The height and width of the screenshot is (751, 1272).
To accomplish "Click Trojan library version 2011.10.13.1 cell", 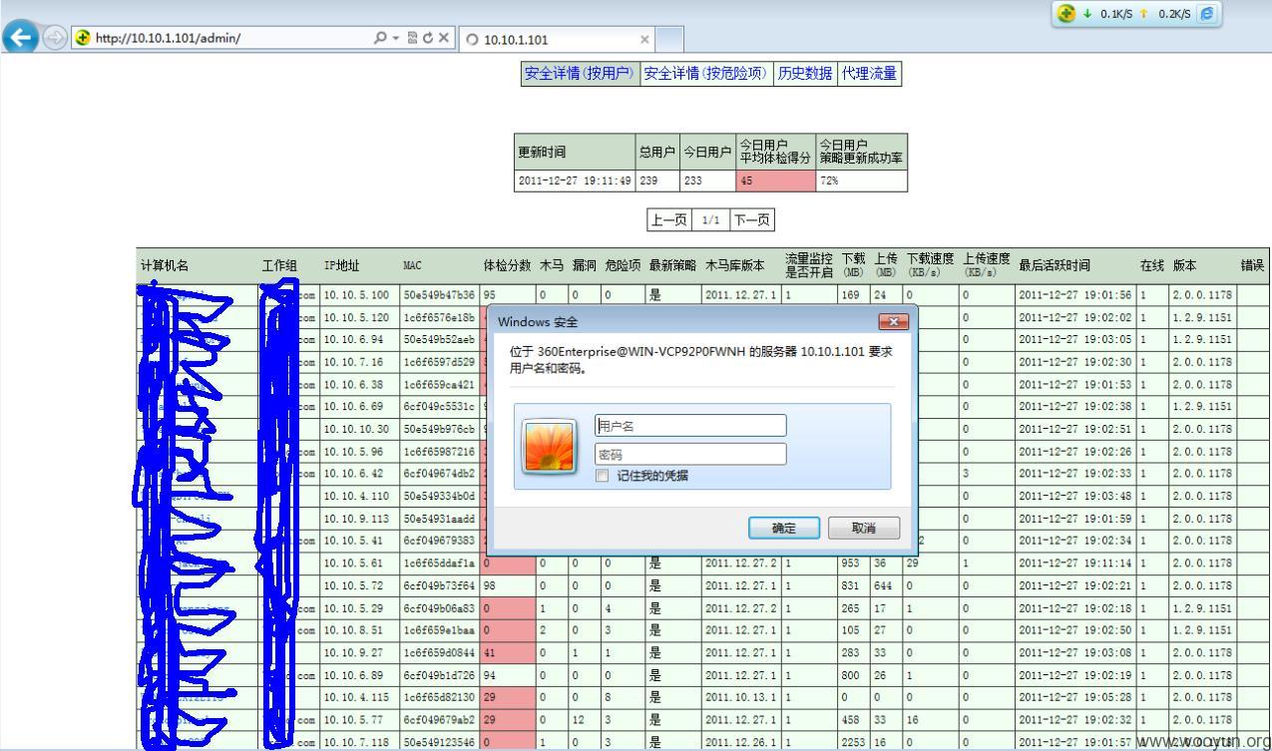I will click(741, 696).
